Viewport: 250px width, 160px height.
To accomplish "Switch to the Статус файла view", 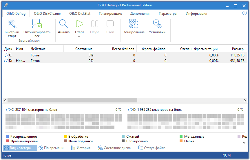I will 152,148.
